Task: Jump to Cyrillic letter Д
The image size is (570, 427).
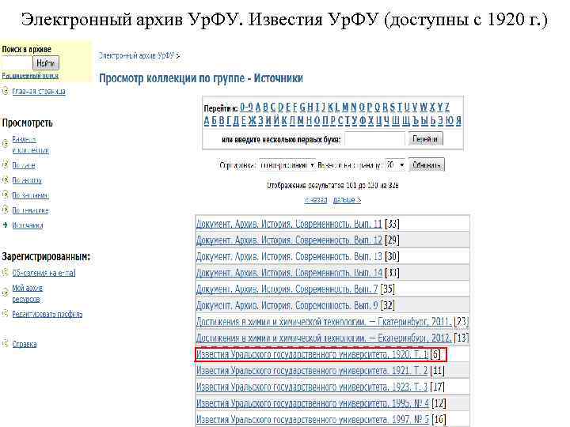Action: pyautogui.click(x=236, y=120)
